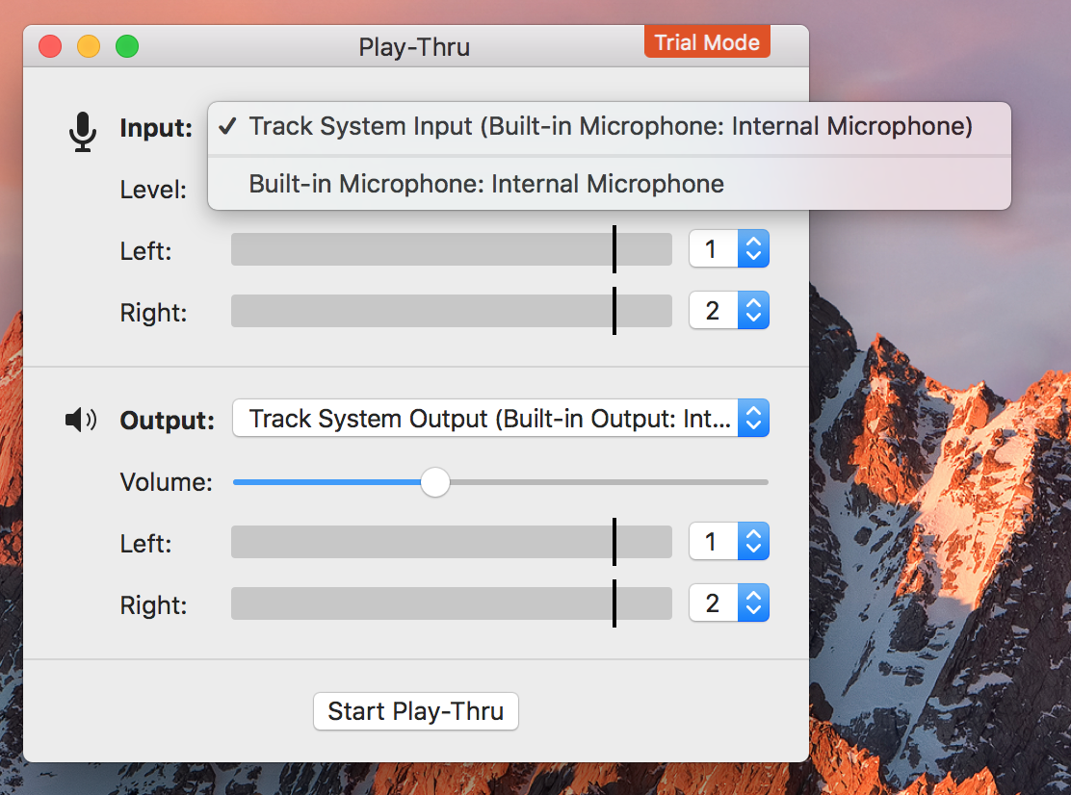Click the Volume: label
Screen dimensions: 1071x795
point(166,482)
